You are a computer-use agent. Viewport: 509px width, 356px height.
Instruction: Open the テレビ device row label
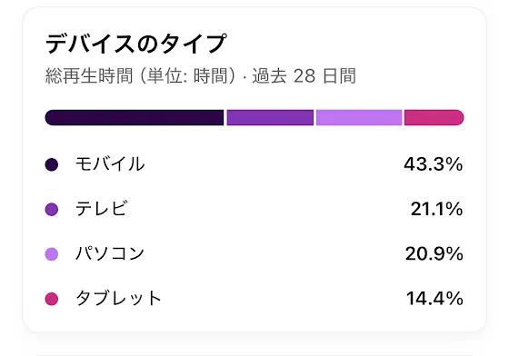[x=102, y=209]
